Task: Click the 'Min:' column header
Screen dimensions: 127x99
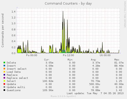Action: point(70,60)
